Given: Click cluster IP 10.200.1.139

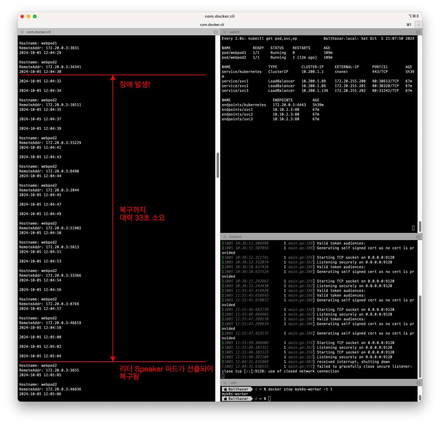Looking at the screenshot, I should coord(315,91).
